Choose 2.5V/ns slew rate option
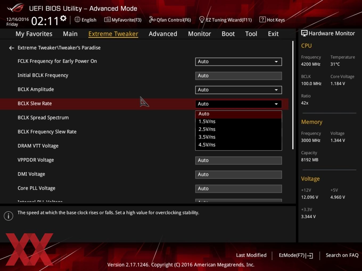This screenshot has height=271, width=362. point(238,129)
